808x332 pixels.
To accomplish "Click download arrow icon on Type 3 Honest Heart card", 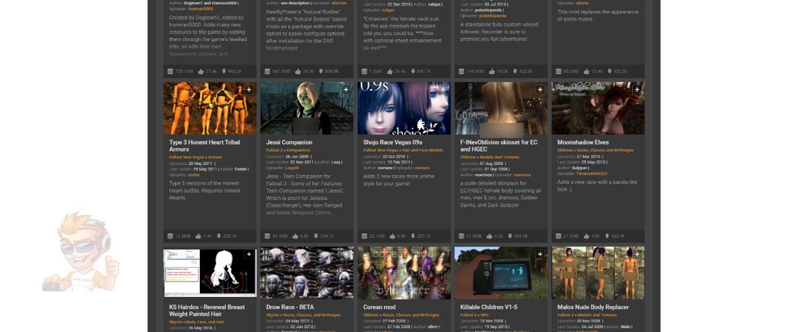I will pyautogui.click(x=218, y=236).
